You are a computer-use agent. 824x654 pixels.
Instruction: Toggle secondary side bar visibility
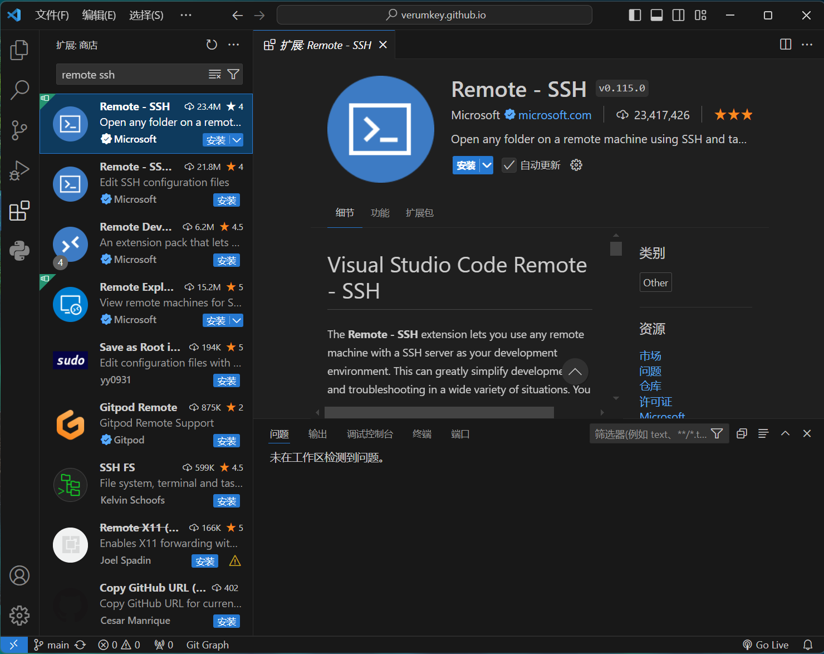pos(679,15)
